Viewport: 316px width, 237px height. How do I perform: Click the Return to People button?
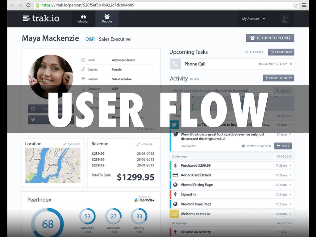pyautogui.click(x=270, y=38)
